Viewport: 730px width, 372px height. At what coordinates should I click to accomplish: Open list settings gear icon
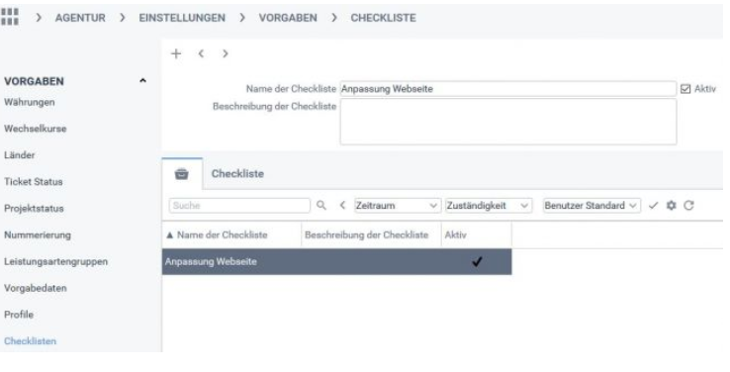click(671, 205)
